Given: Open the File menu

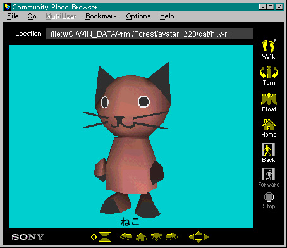Looking at the screenshot, I should (x=13, y=16).
